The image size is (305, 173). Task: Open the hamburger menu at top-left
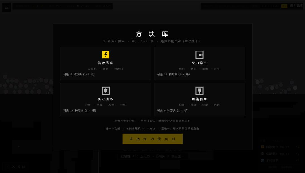coord(6,7)
